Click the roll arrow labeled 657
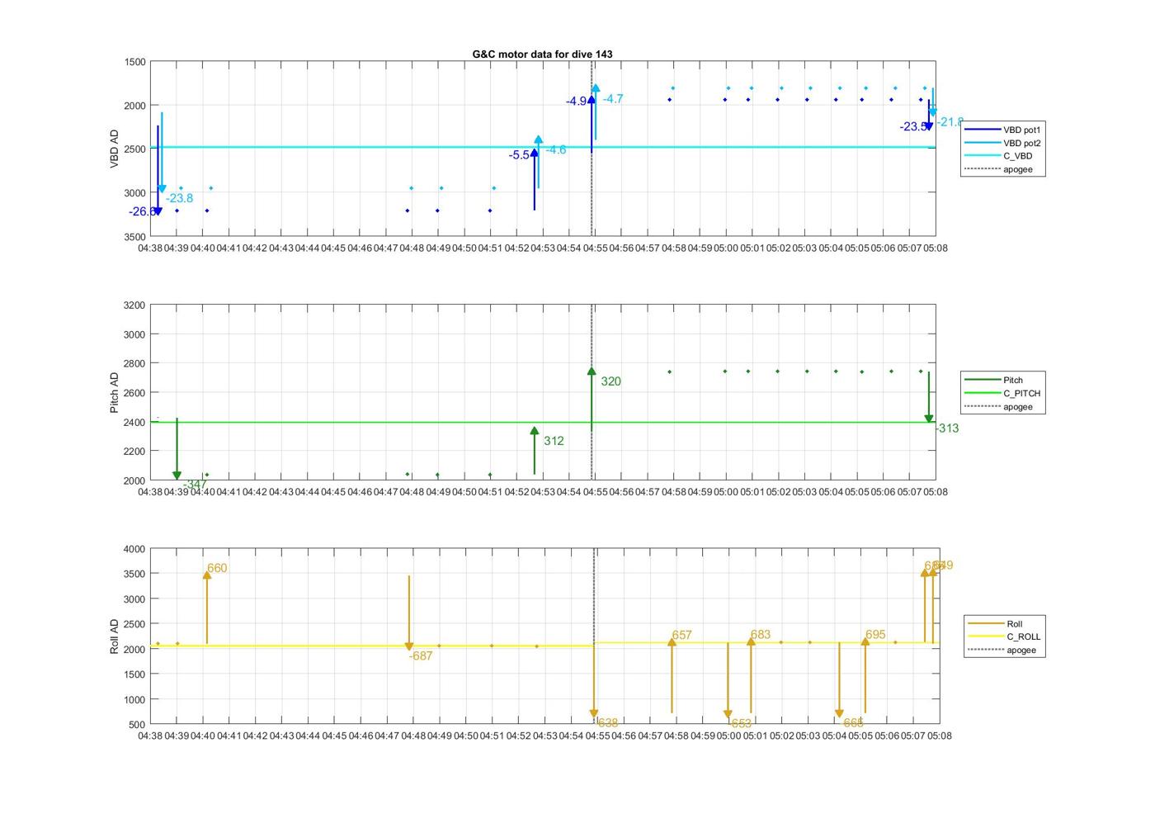The height and width of the screenshot is (814, 1155). (672, 674)
